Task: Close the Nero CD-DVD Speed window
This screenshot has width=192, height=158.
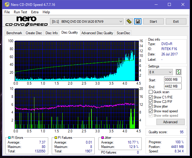Action: click(x=183, y=4)
